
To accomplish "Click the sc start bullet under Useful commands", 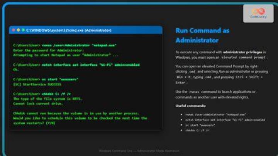I will point(200,125).
